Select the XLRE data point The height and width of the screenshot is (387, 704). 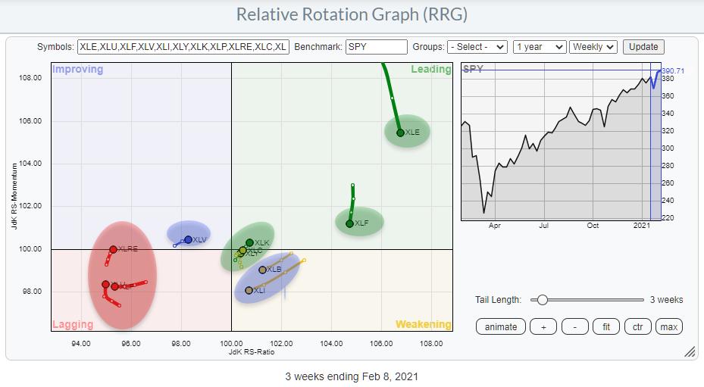click(x=113, y=249)
